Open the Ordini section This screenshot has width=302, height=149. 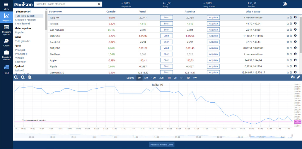(6, 43)
